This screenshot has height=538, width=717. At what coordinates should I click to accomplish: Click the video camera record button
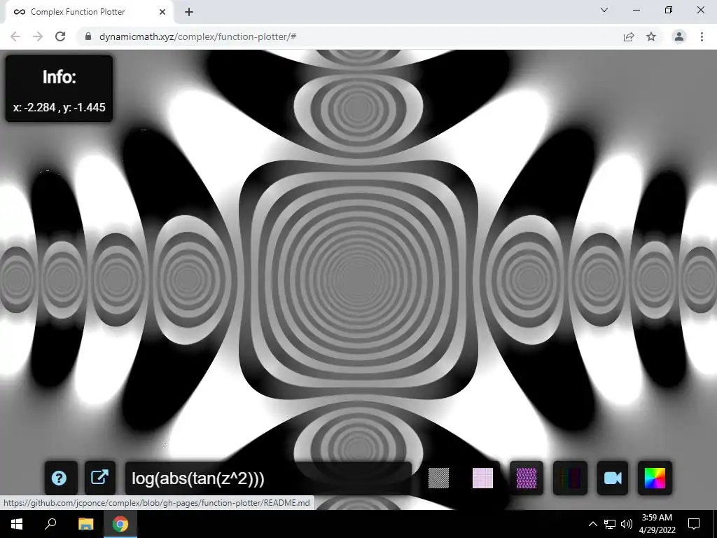click(x=613, y=478)
